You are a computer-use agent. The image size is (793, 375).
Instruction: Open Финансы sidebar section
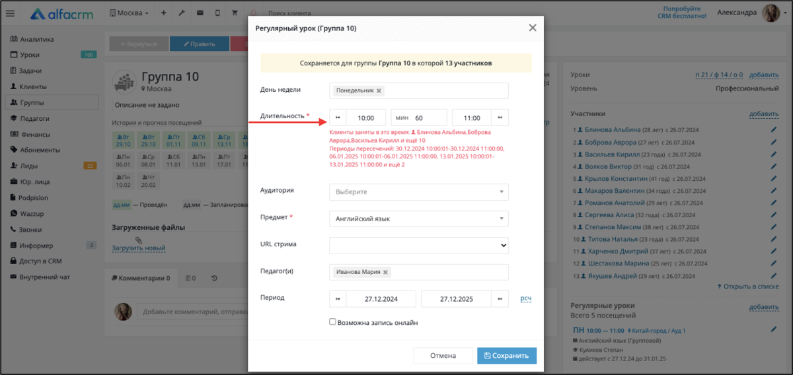tap(35, 134)
